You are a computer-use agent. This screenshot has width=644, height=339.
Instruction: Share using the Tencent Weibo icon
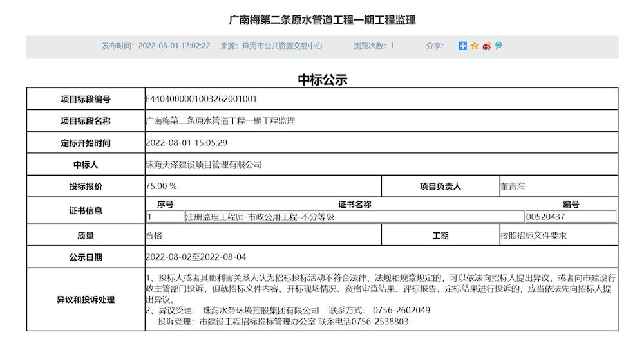tap(498, 46)
